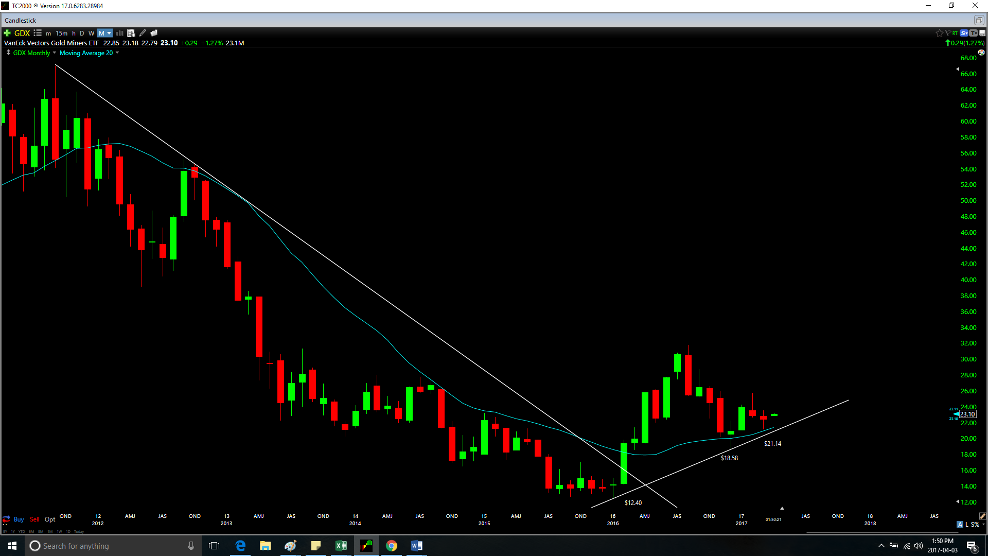The width and height of the screenshot is (988, 556).
Task: Open the calendar add-plot icon
Action: click(131, 33)
